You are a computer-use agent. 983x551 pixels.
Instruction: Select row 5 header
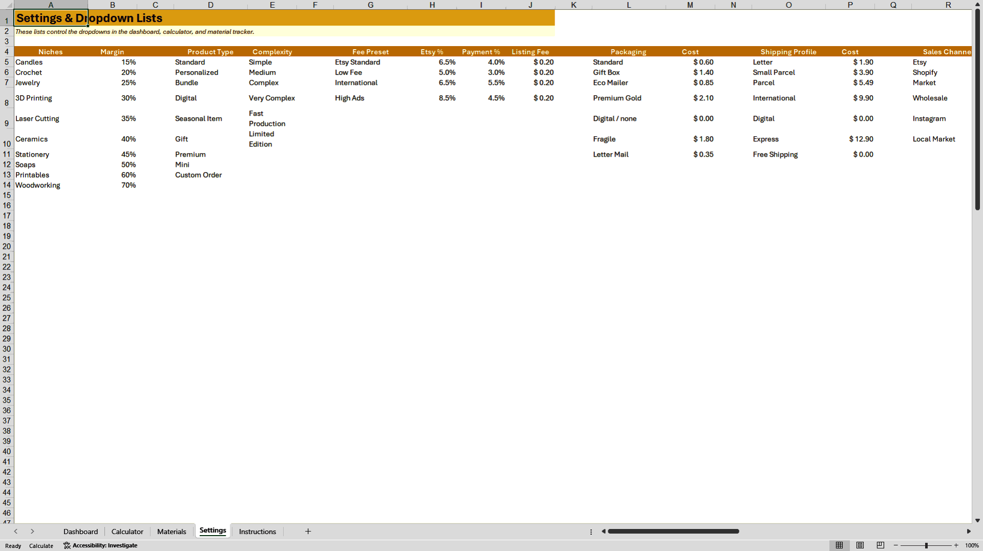tap(7, 62)
